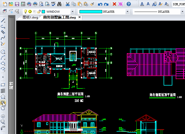Image resolution: width=185 pixels, height=134 pixels.
Task: Select the Donut ring tool
Action: pyautogui.click(x=3, y=116)
